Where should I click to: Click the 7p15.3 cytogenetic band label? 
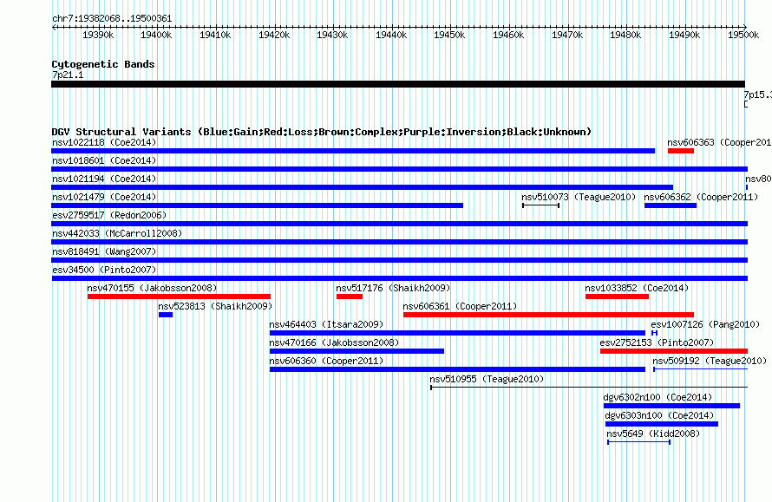coord(758,95)
